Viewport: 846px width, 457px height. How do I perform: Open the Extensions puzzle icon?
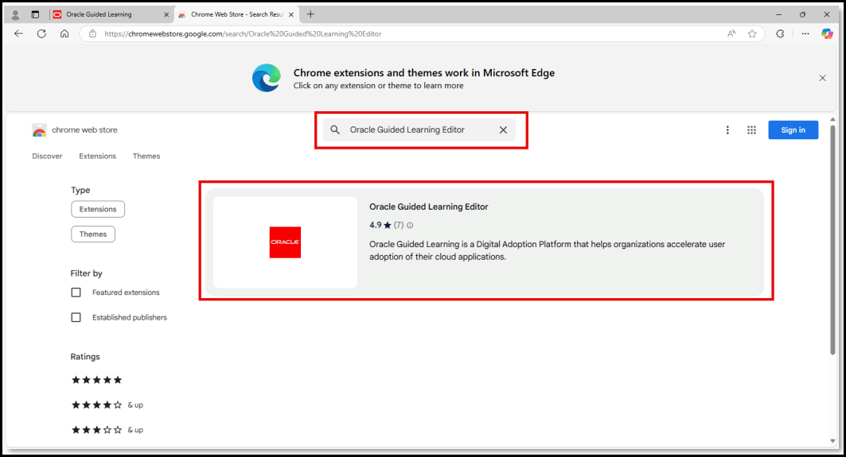[x=780, y=33]
